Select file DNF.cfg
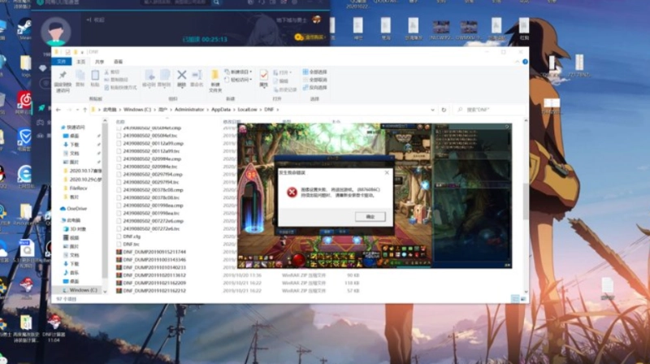 129,236
